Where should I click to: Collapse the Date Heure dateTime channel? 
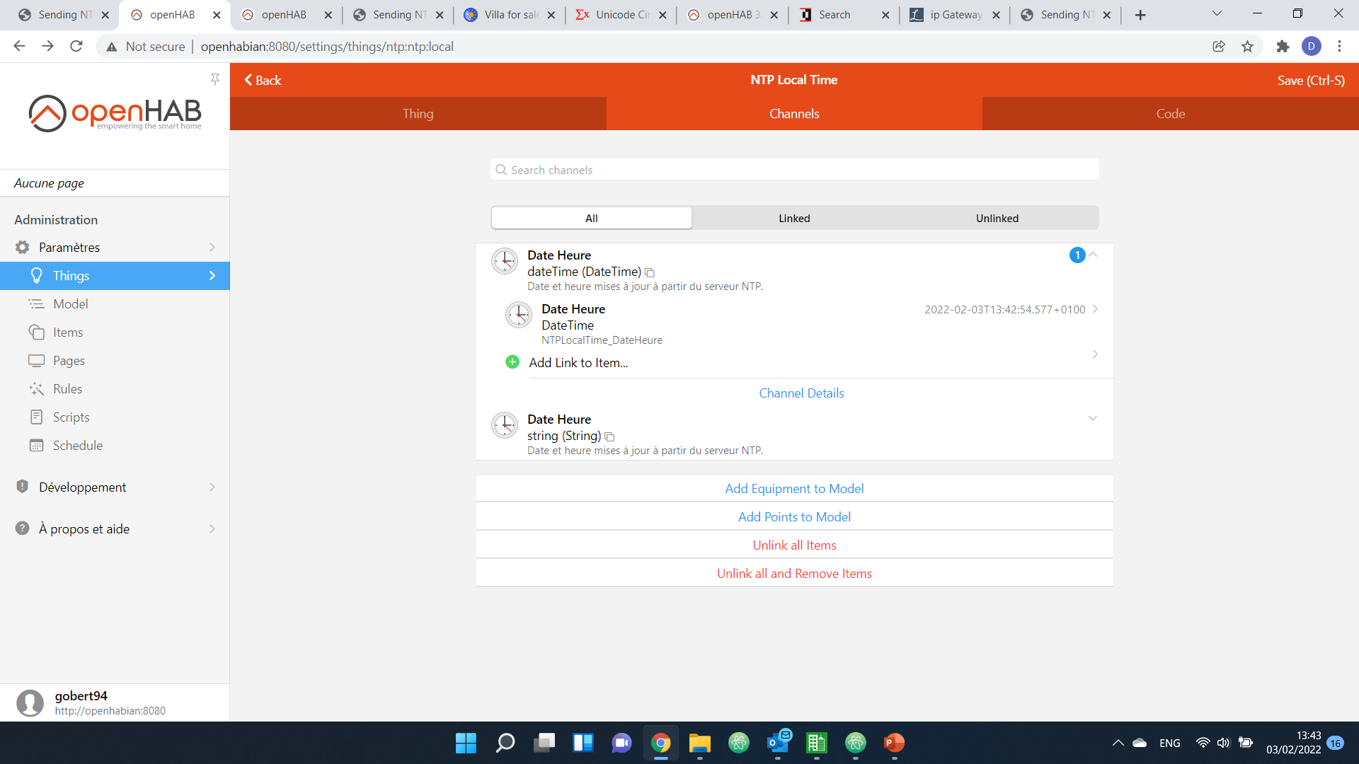(1092, 255)
